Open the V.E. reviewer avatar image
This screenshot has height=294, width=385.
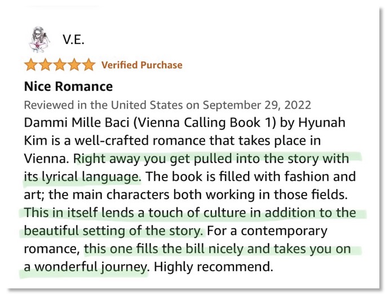[x=39, y=39]
